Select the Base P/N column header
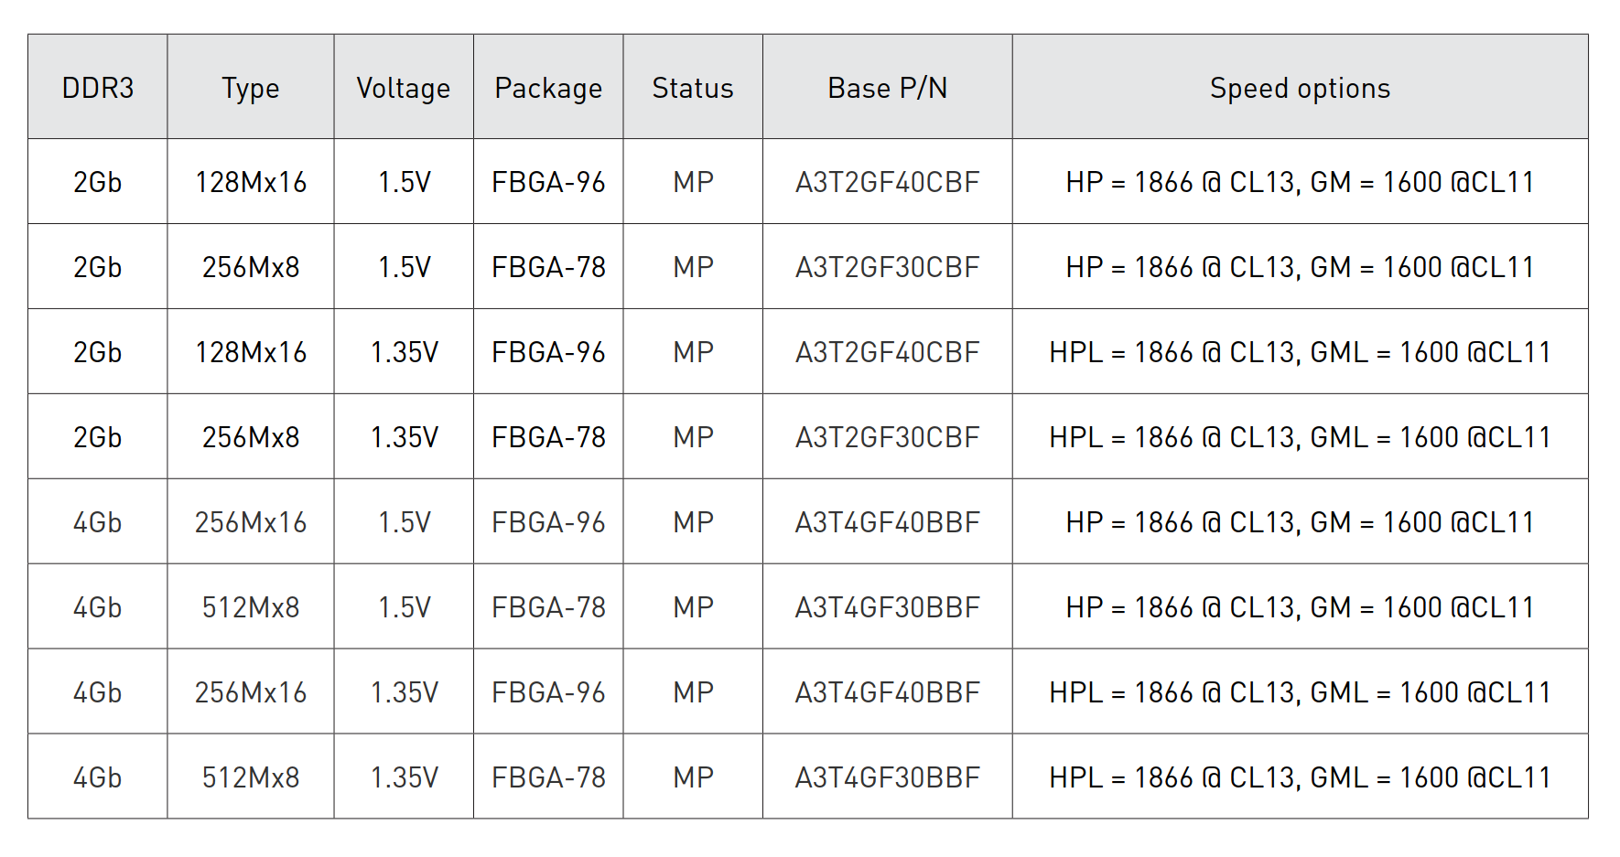The image size is (1620, 857). [x=888, y=88]
